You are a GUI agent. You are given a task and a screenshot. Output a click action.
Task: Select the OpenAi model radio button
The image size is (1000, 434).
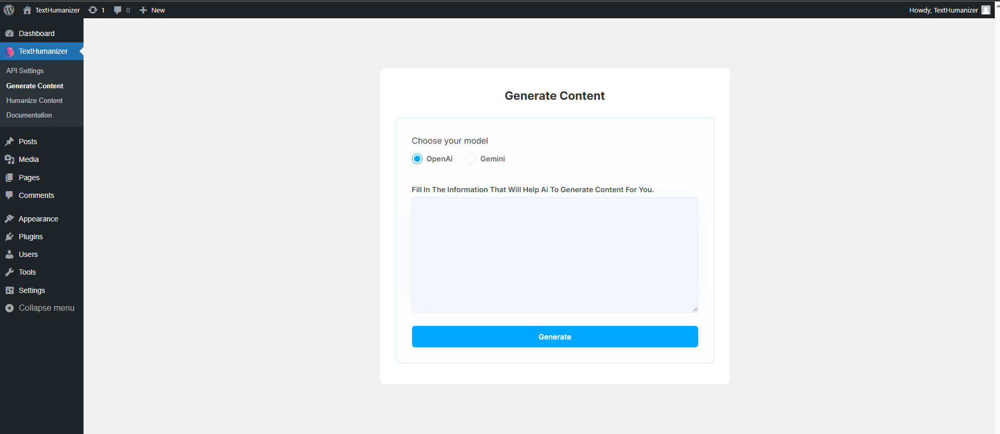tap(417, 158)
